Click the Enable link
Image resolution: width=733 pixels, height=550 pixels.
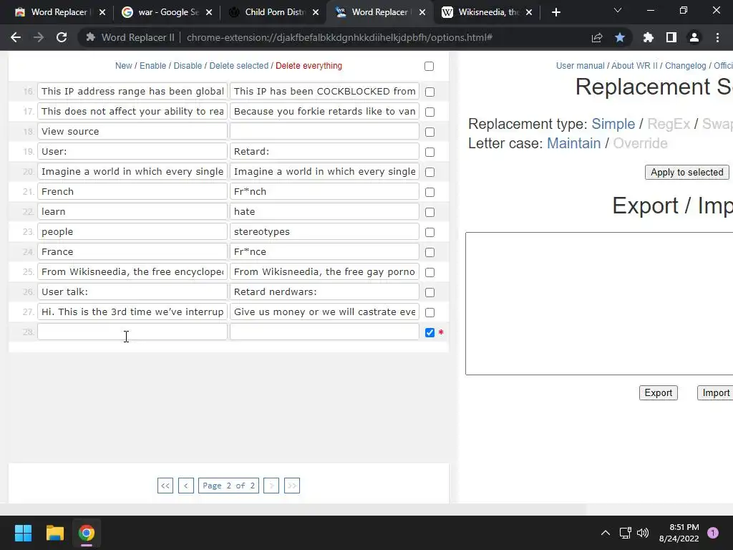153,66
